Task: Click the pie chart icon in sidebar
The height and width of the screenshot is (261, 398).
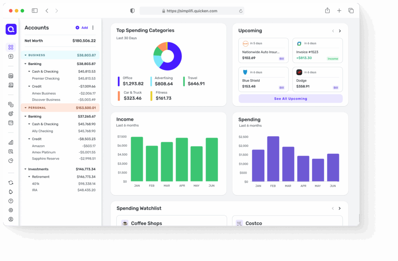Action: 11,161
